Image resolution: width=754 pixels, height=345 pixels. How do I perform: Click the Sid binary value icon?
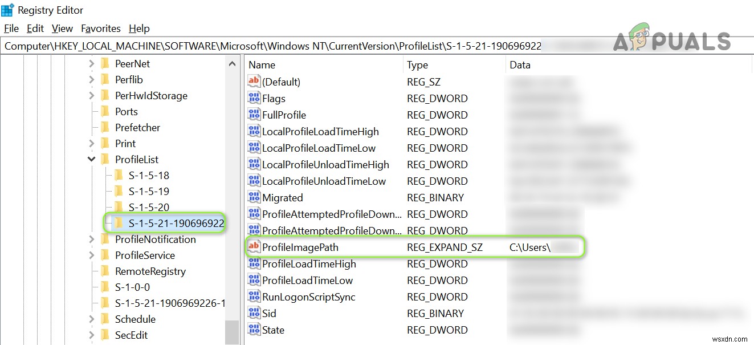(254, 314)
